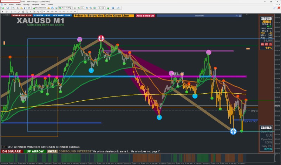Screen dimensions: 281x165
Task: Select the crosshair tool
Action: point(7,12)
